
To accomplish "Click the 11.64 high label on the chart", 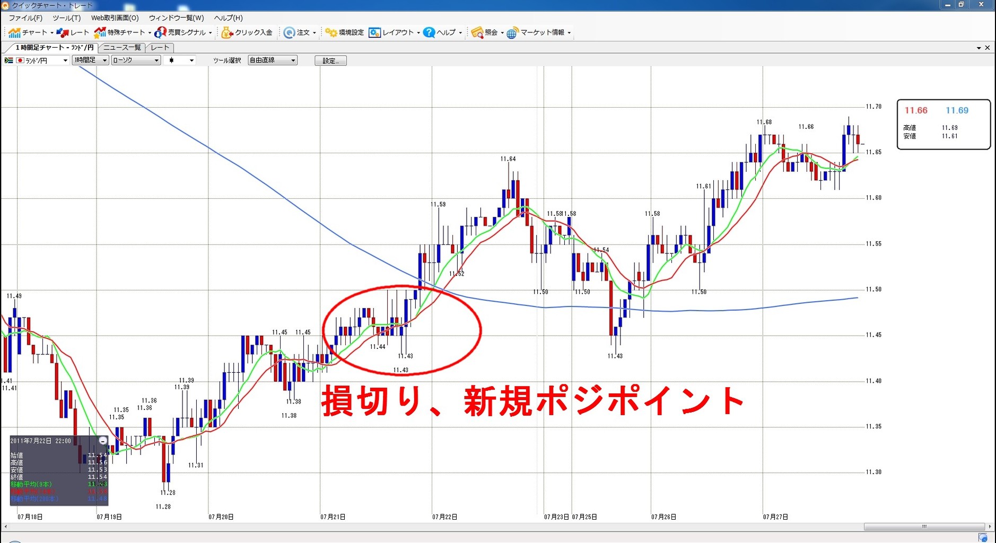I will tap(508, 159).
